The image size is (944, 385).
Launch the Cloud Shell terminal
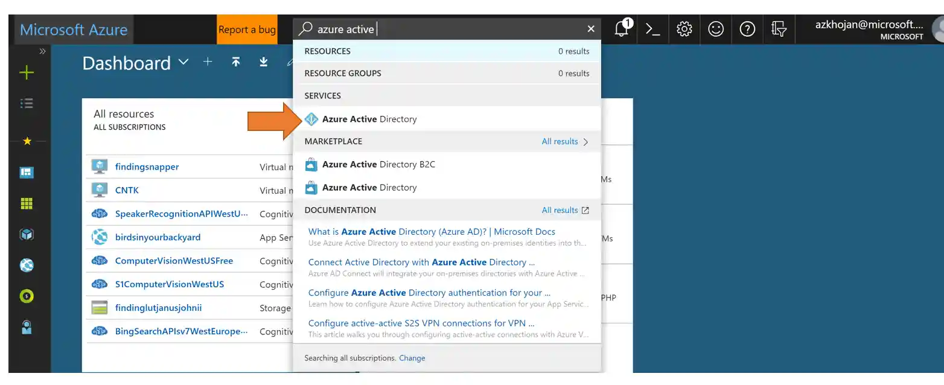(x=652, y=28)
